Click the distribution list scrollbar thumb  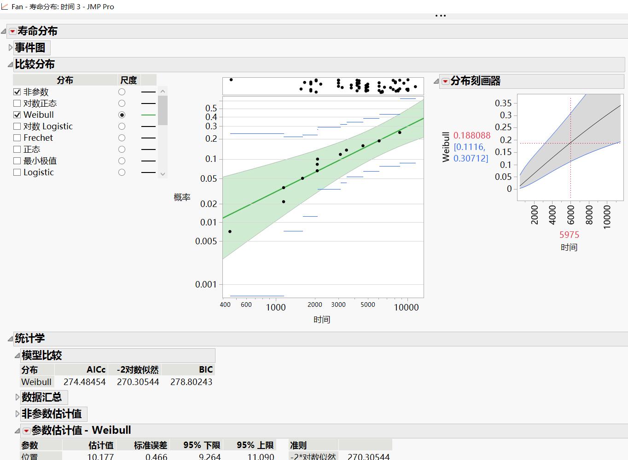(163, 110)
